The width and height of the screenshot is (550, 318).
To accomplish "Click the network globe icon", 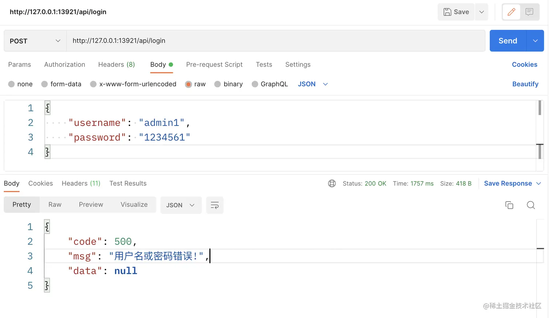I will coord(332,183).
